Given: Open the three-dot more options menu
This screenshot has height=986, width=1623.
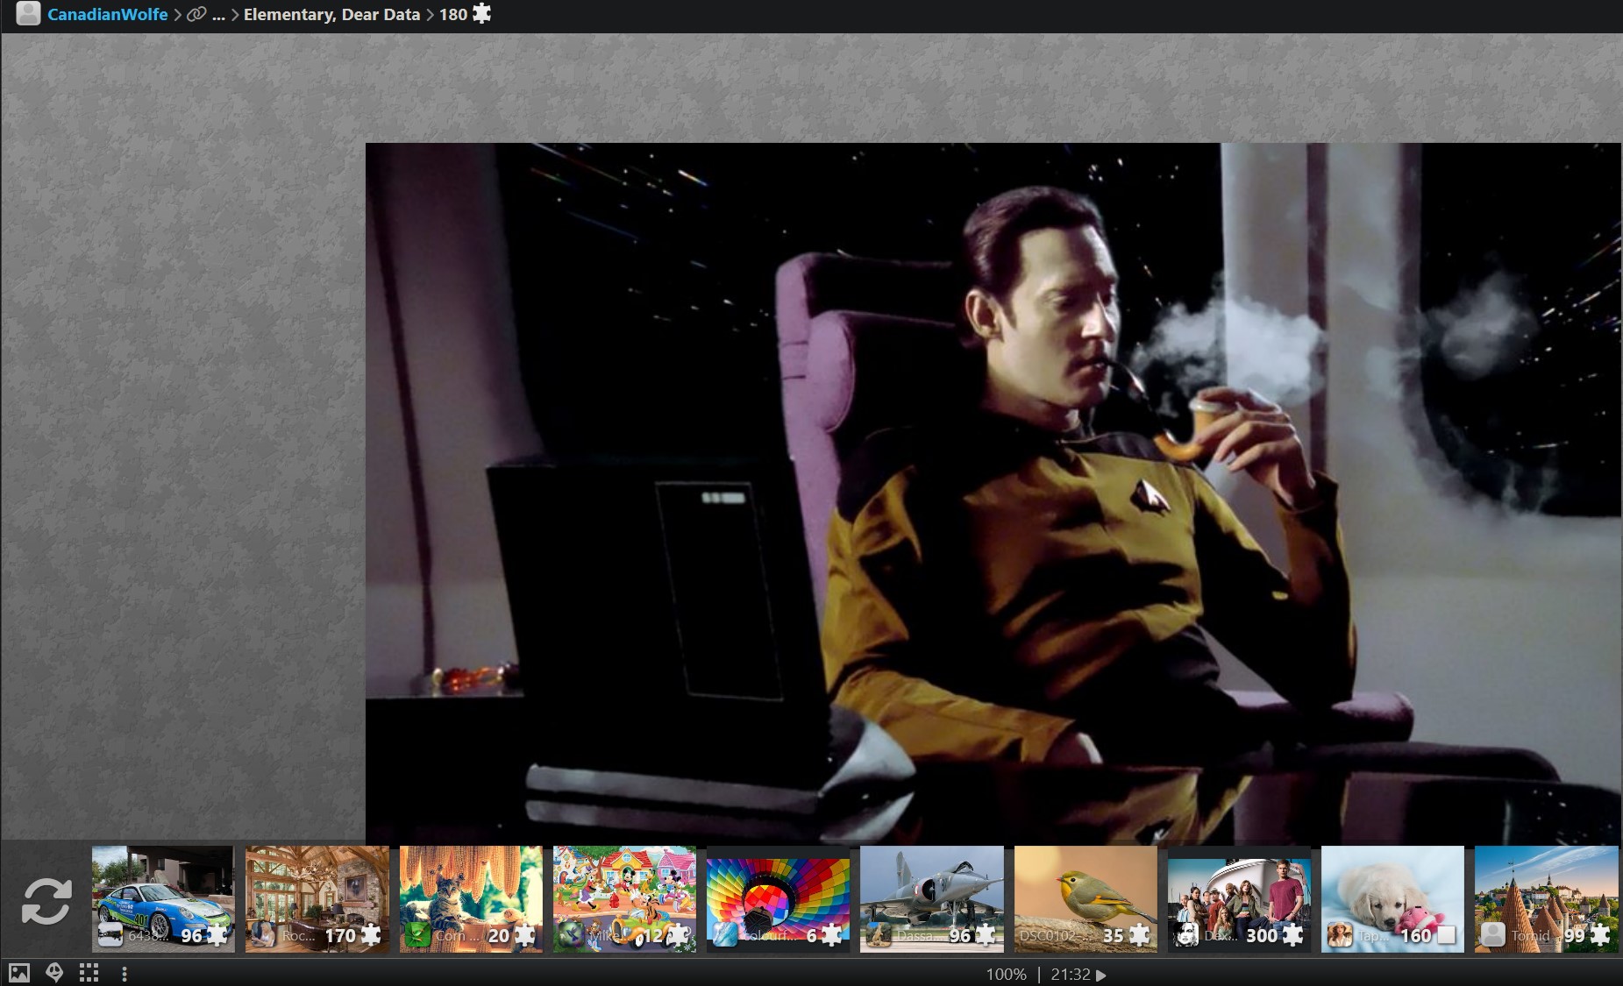Looking at the screenshot, I should point(125,973).
